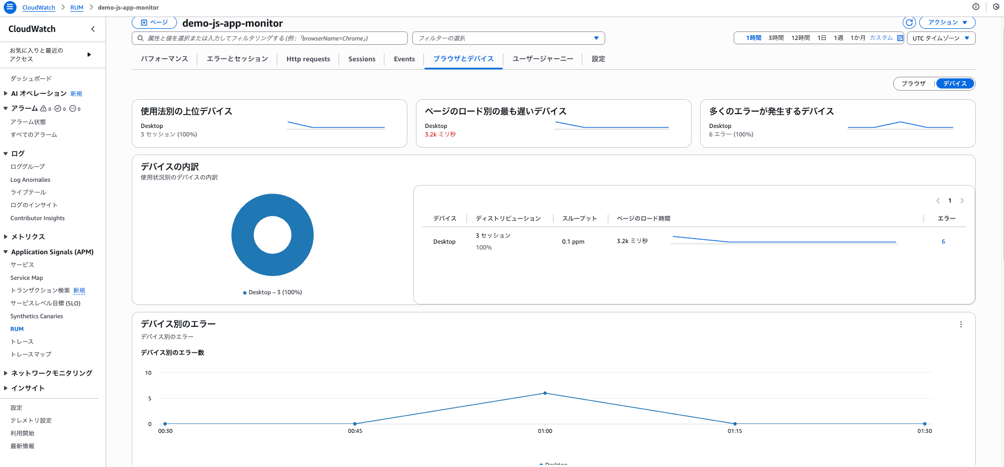Click 新規 link beside トランザクション検索
Viewport: 1004px width, 467px height.
pyautogui.click(x=79, y=291)
